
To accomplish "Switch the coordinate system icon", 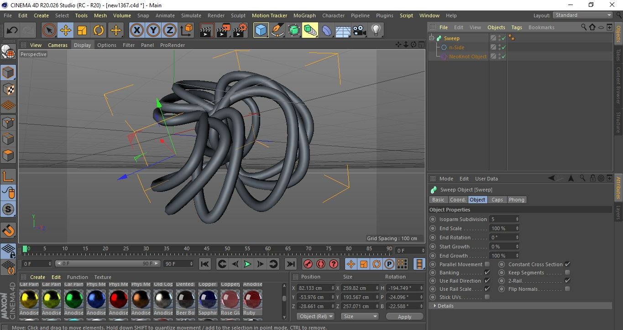I will (x=186, y=31).
